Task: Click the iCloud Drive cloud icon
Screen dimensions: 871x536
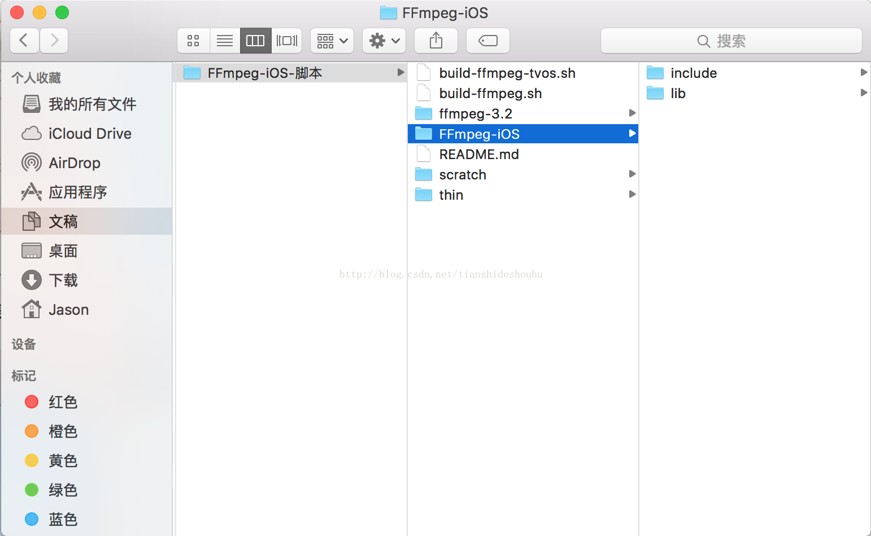Action: [x=32, y=133]
